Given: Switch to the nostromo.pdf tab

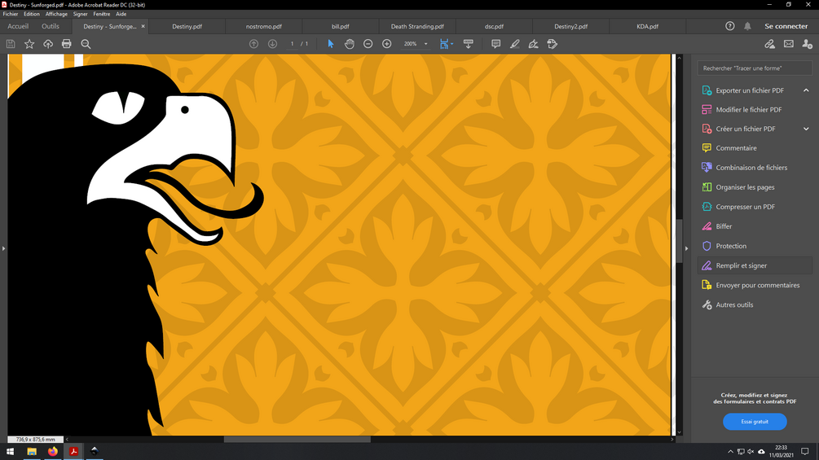Looking at the screenshot, I should click(264, 27).
